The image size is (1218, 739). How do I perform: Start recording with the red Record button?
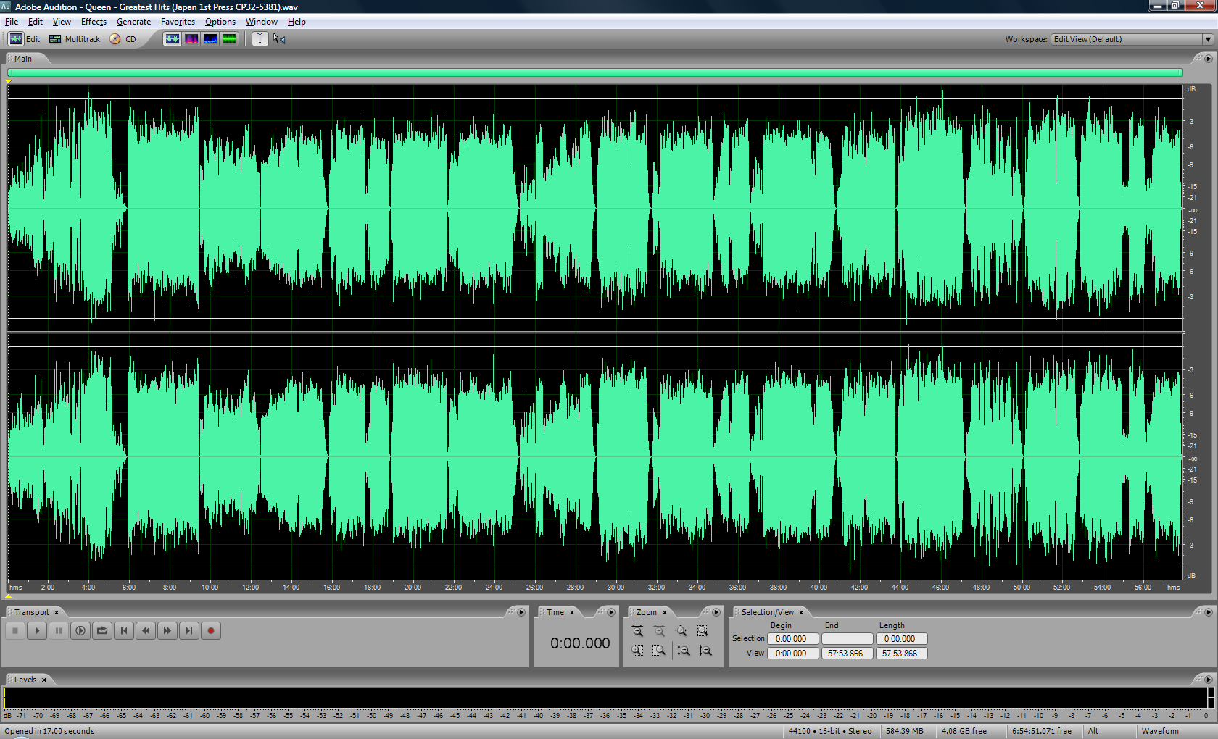pos(211,631)
